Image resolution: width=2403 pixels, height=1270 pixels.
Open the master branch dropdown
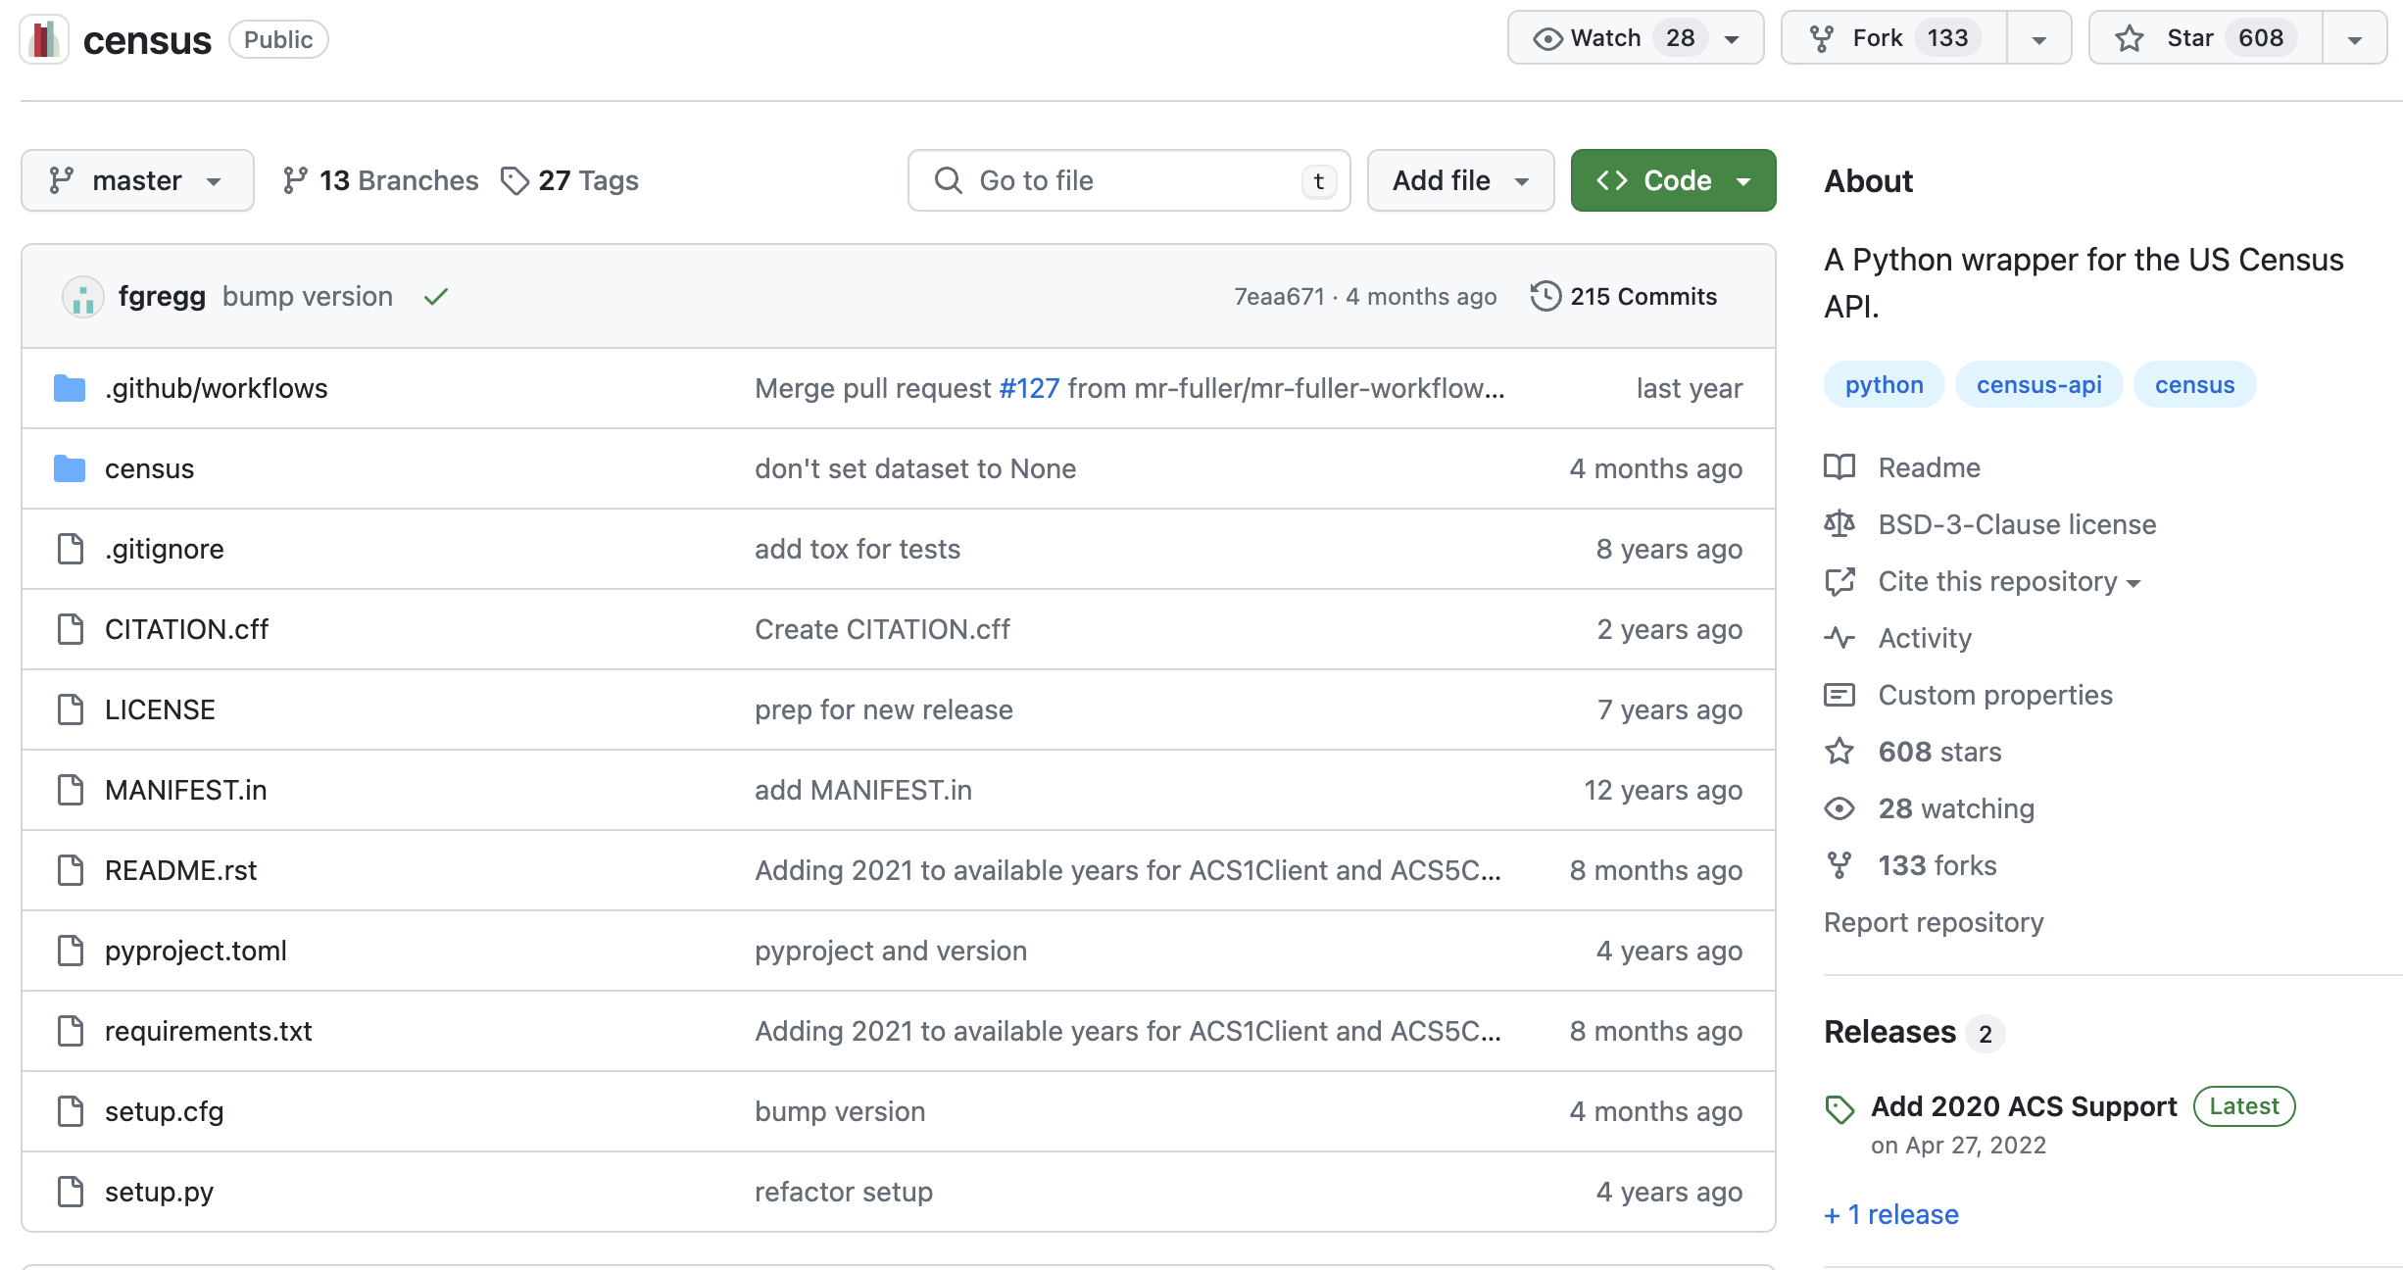[137, 180]
